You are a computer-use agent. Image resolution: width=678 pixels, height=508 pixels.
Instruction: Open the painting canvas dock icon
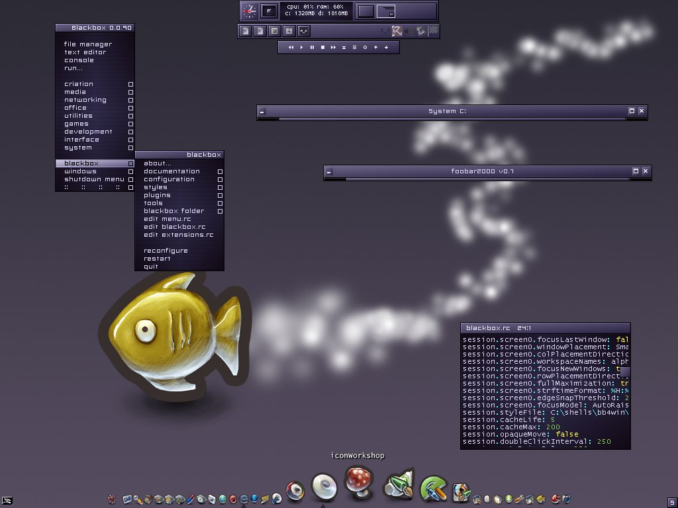pyautogui.click(x=461, y=493)
